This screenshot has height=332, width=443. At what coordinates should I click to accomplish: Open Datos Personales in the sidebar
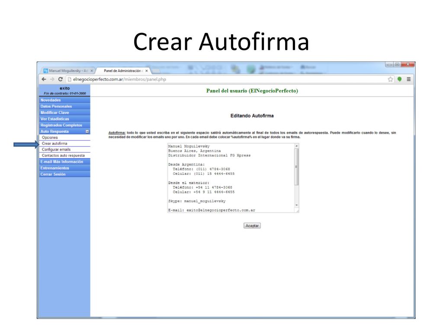click(x=64, y=106)
